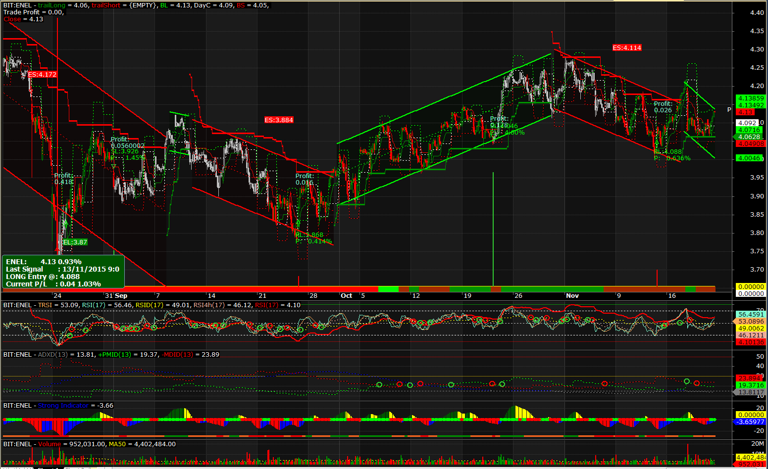768x469 pixels.
Task: Click the 4.0046 price axis tag
Action: click(x=750, y=158)
